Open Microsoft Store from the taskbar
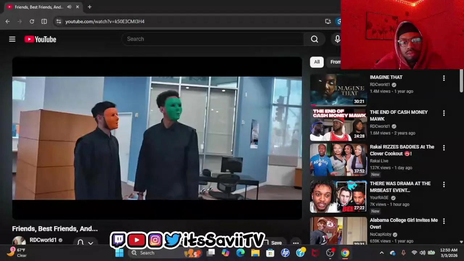 [270, 253]
